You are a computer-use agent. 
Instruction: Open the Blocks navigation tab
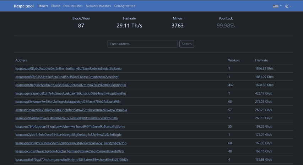(56, 6)
